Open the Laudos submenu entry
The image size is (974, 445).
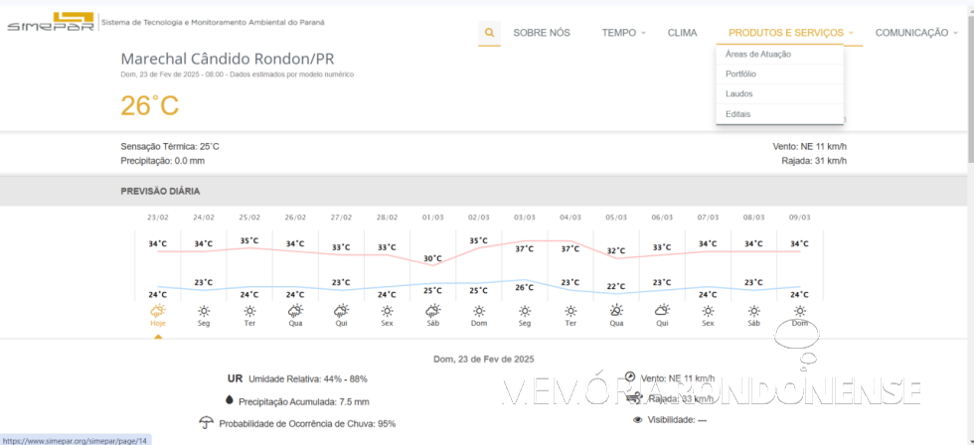point(738,94)
